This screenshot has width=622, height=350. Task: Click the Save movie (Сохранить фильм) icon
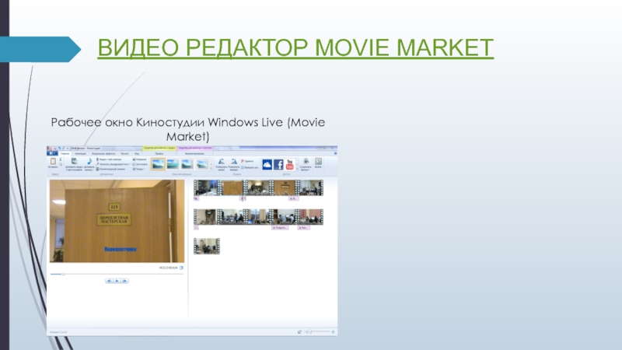[x=306, y=162]
